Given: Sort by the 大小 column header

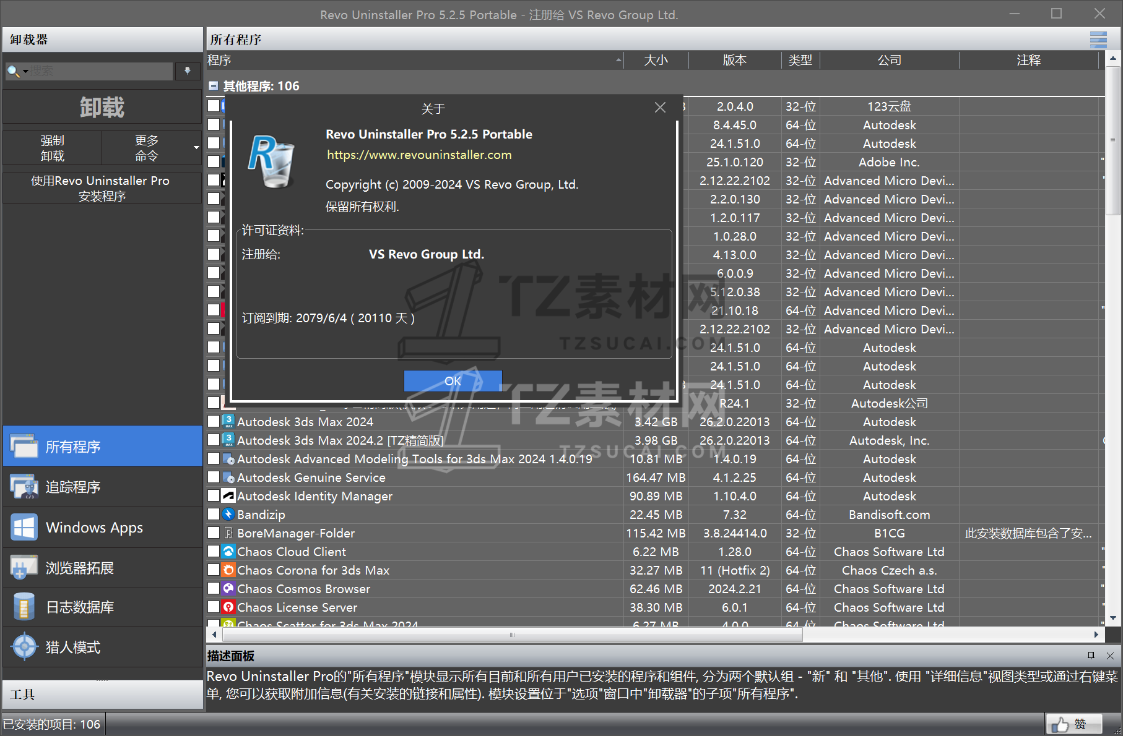Looking at the screenshot, I should pos(656,60).
